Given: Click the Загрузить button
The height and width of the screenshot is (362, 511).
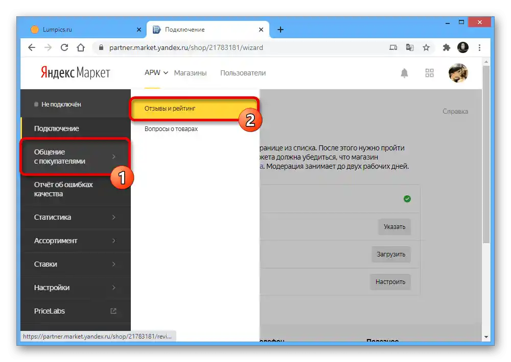Looking at the screenshot, I should tap(391, 254).
